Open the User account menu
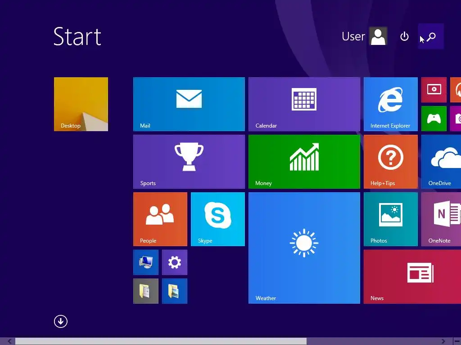The width and height of the screenshot is (461, 345). pos(364,36)
